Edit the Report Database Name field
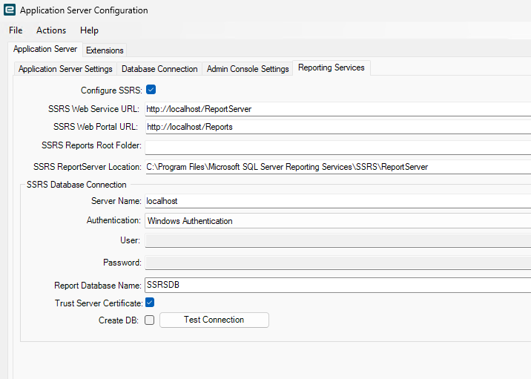The width and height of the screenshot is (531, 379). (x=337, y=286)
